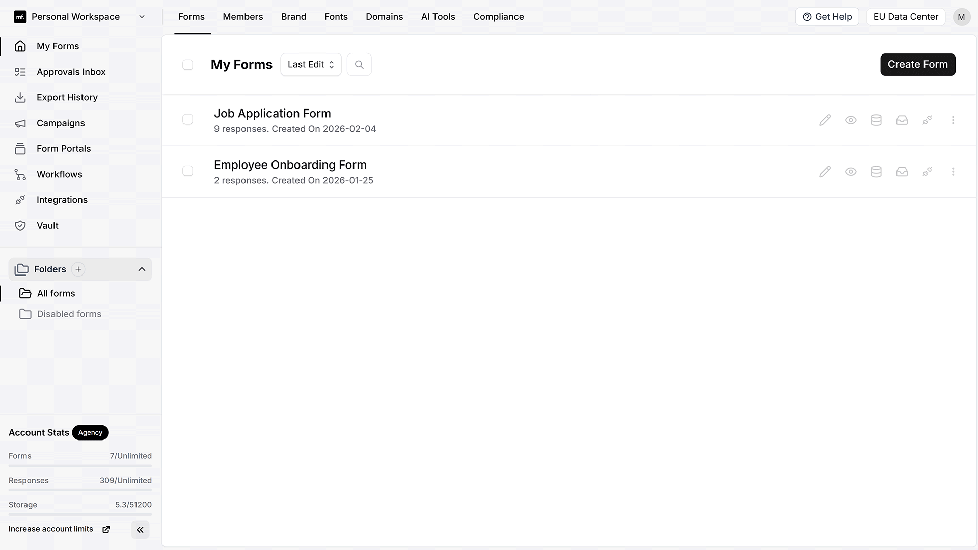
Task: Open Job Application Form database responses icon
Action: [x=876, y=120]
